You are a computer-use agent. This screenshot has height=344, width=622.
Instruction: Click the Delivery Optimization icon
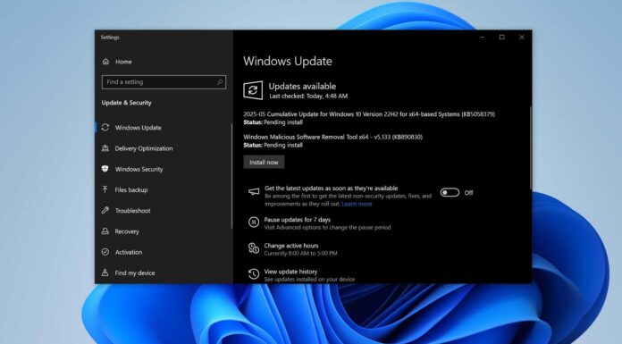[x=105, y=148]
